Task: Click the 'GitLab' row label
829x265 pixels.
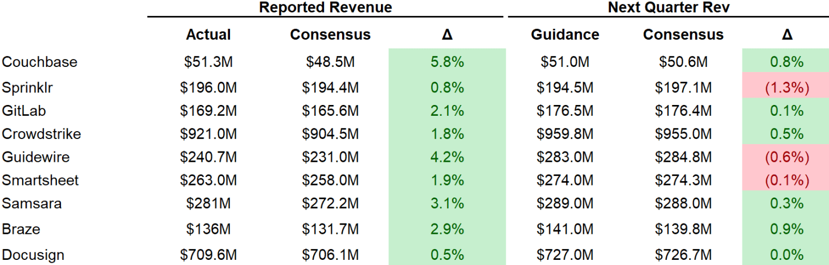Action: pyautogui.click(x=25, y=111)
